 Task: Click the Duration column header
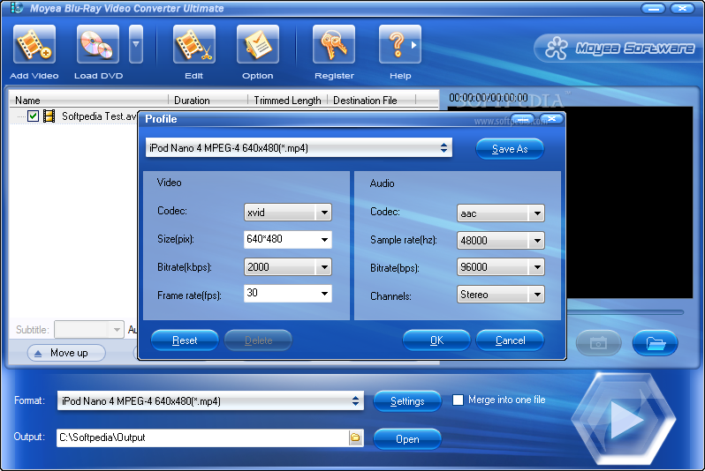(x=208, y=101)
